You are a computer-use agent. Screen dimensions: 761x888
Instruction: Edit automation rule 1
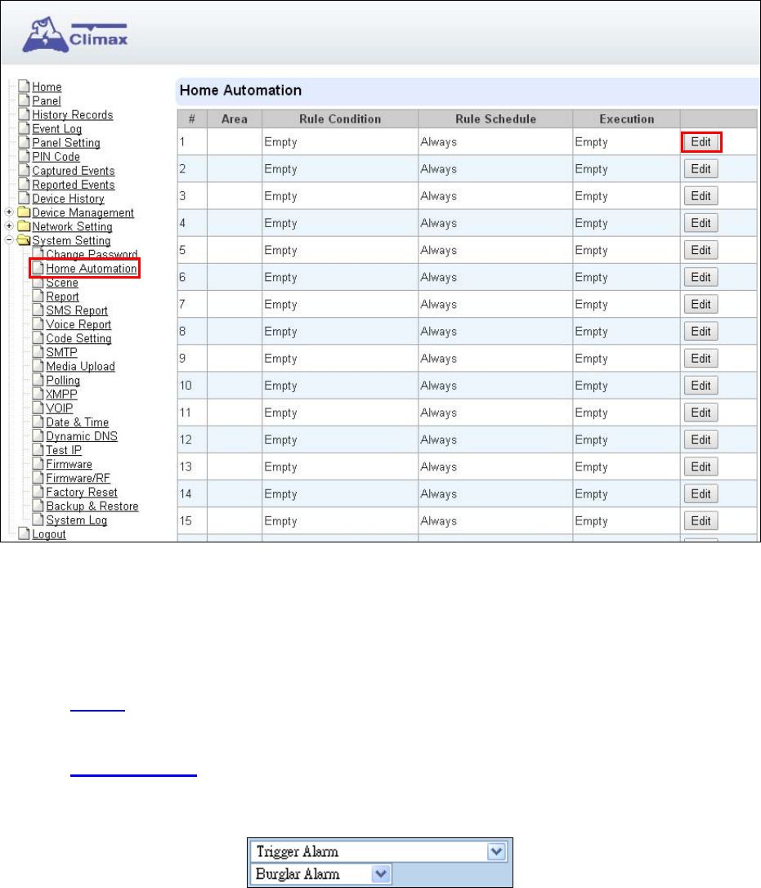[x=701, y=141]
